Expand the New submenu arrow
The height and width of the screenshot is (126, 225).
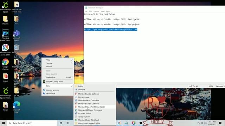point(72,86)
